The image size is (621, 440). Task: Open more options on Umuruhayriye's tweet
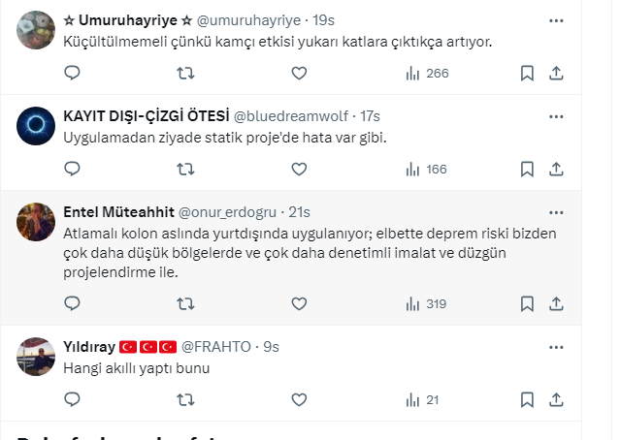pos(556,19)
